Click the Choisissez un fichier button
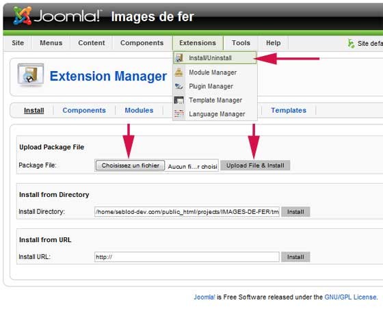The image size is (383, 309). click(130, 165)
